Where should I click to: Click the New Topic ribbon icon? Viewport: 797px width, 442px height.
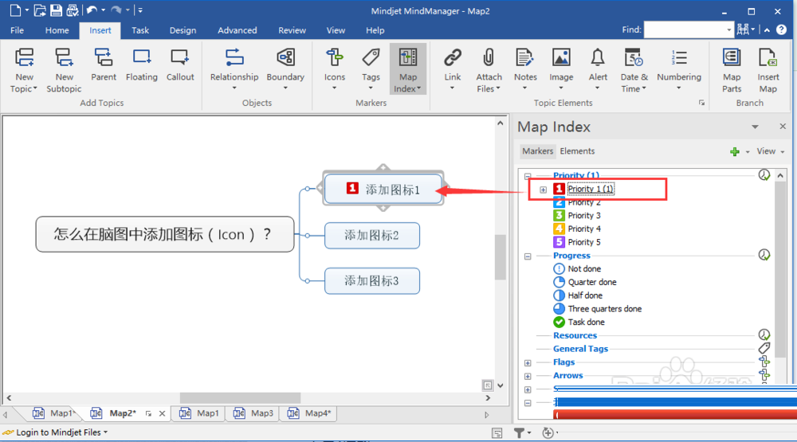[24, 58]
